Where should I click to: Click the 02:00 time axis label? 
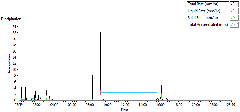(x=37, y=105)
